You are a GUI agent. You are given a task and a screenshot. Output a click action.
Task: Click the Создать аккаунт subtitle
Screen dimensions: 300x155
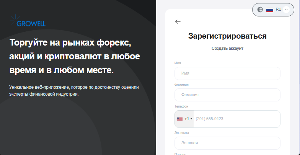click(227, 48)
